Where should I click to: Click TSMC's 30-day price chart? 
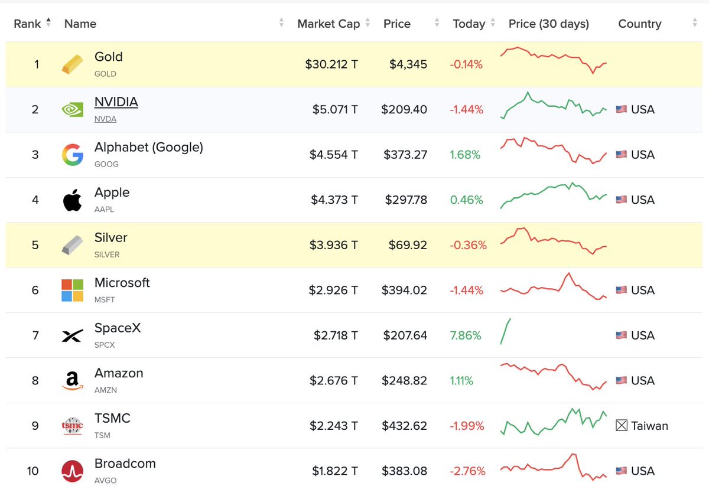554,422
